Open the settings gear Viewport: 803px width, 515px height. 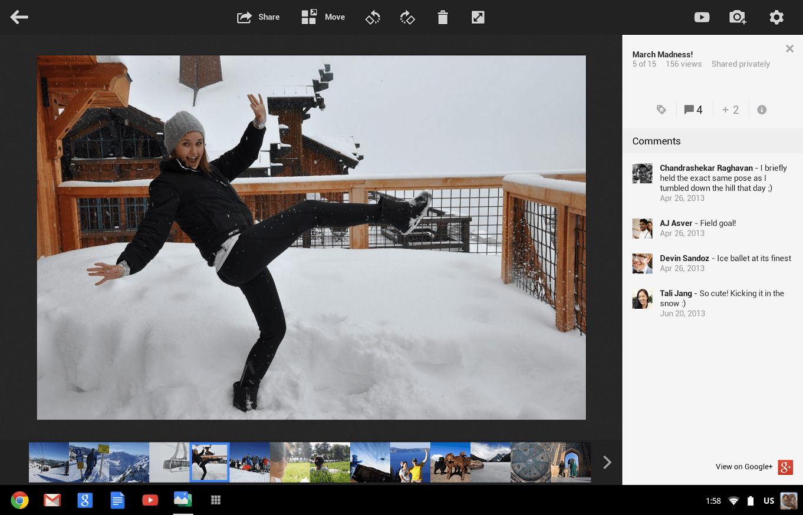(776, 17)
